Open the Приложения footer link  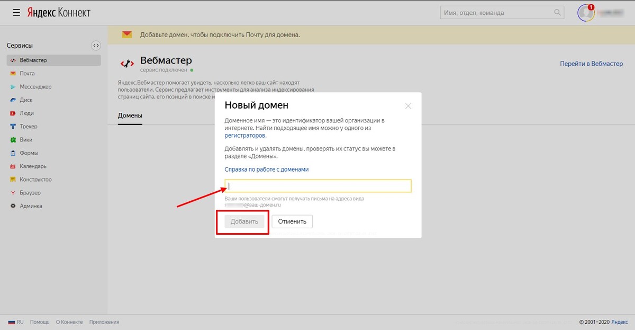tap(104, 322)
